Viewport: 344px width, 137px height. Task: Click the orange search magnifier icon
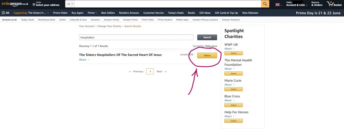265,4
